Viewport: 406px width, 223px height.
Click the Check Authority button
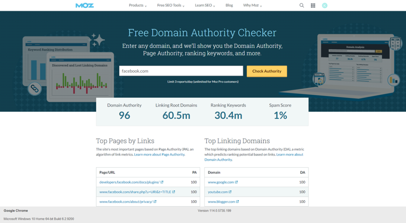click(267, 71)
